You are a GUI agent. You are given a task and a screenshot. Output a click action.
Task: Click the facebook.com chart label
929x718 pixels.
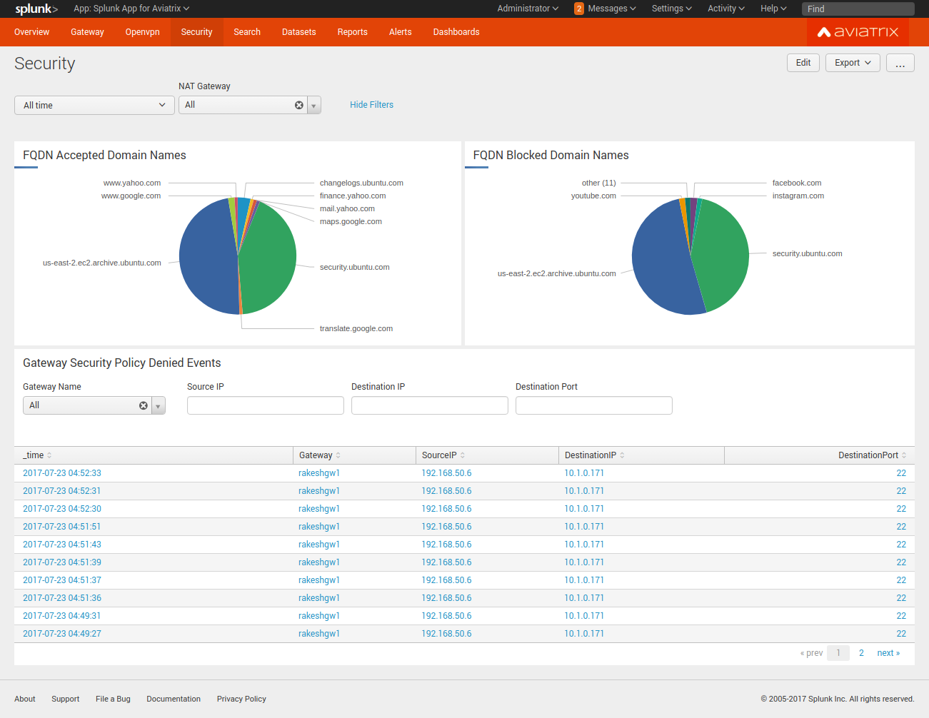pos(797,183)
